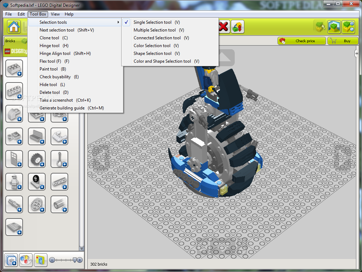Expand the shovel tool accessories group
Screen dimensions: 362x272
(x=59, y=159)
